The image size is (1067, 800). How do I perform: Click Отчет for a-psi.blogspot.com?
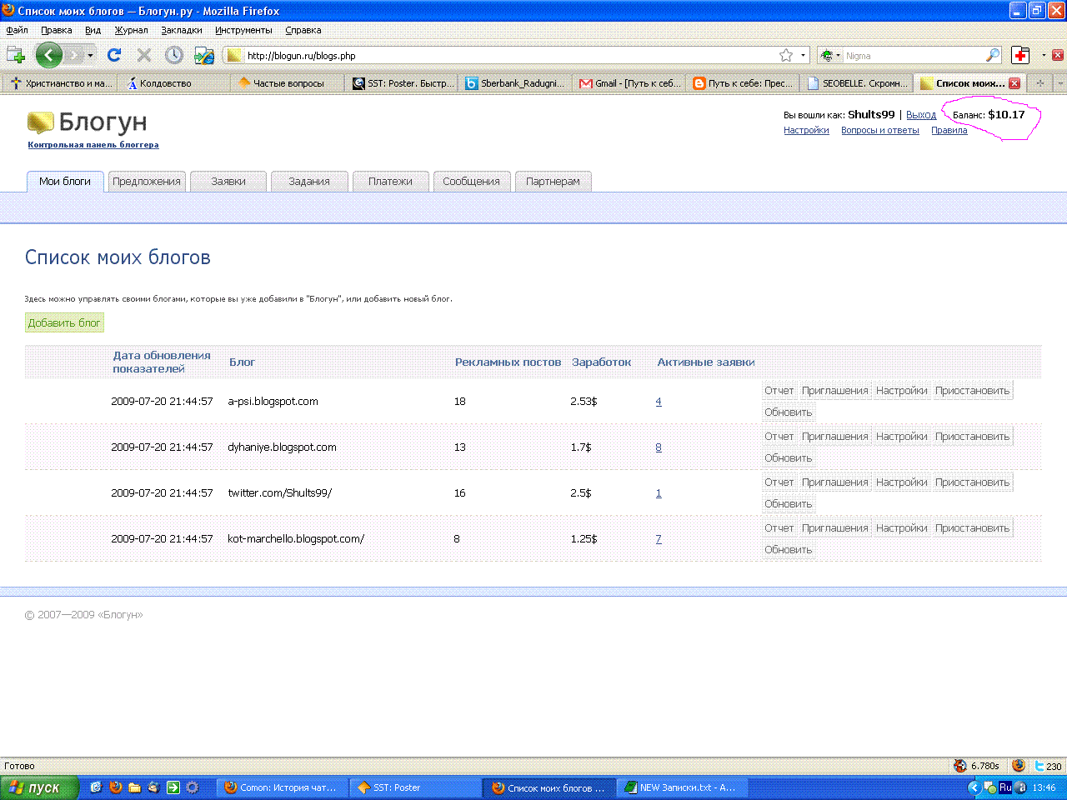(x=779, y=391)
